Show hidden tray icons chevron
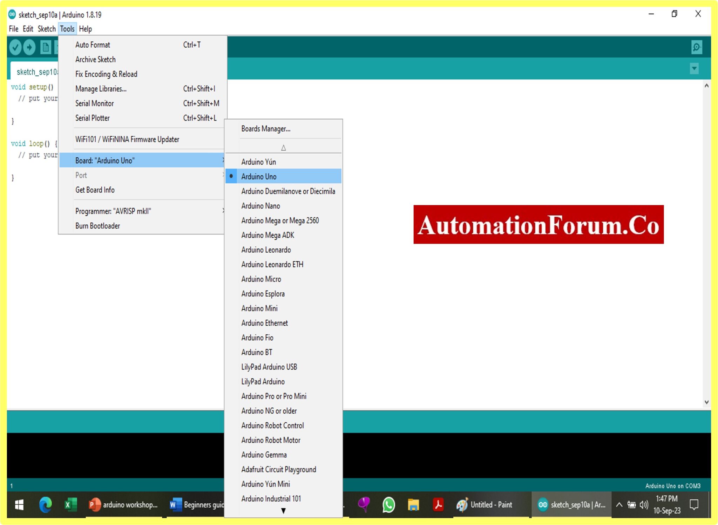The height and width of the screenshot is (525, 718). tap(619, 505)
